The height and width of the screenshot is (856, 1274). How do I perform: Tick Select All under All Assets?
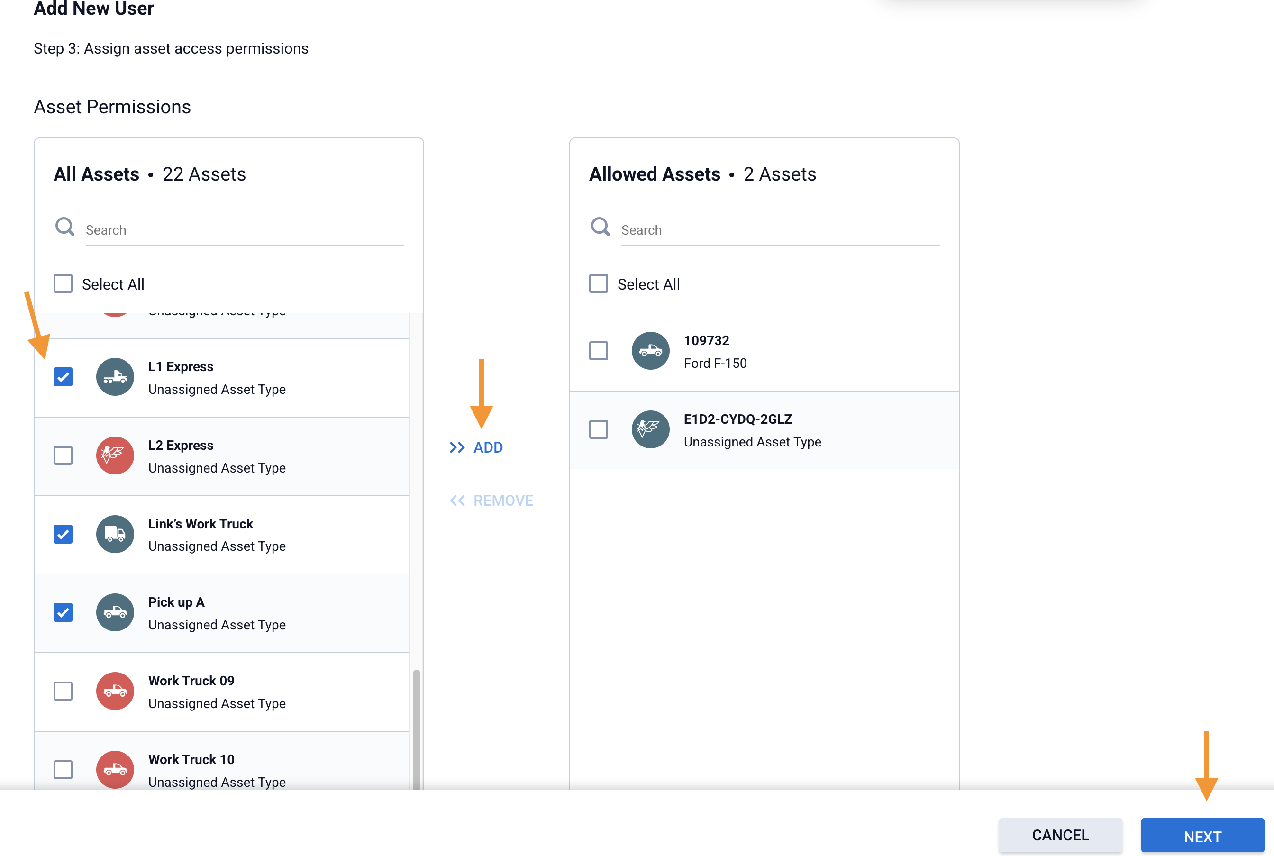coord(63,284)
